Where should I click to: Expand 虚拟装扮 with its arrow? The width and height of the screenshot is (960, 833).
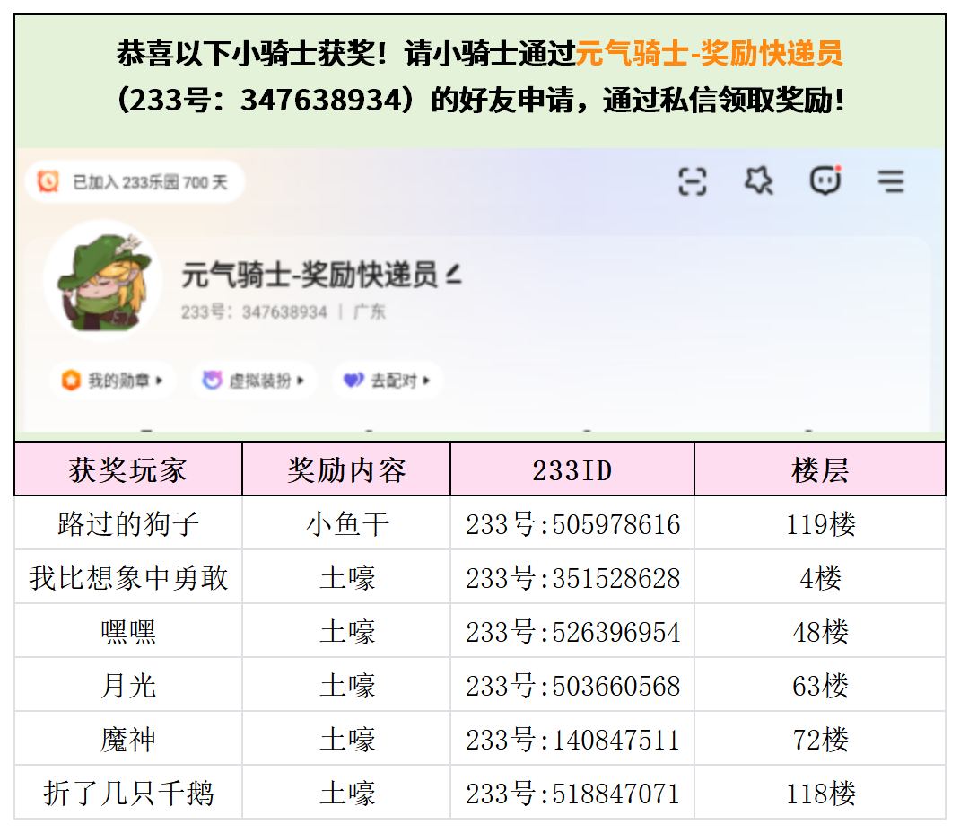[x=301, y=381]
